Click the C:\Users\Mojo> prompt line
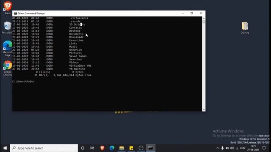The height and width of the screenshot is (152, 271). [23, 81]
